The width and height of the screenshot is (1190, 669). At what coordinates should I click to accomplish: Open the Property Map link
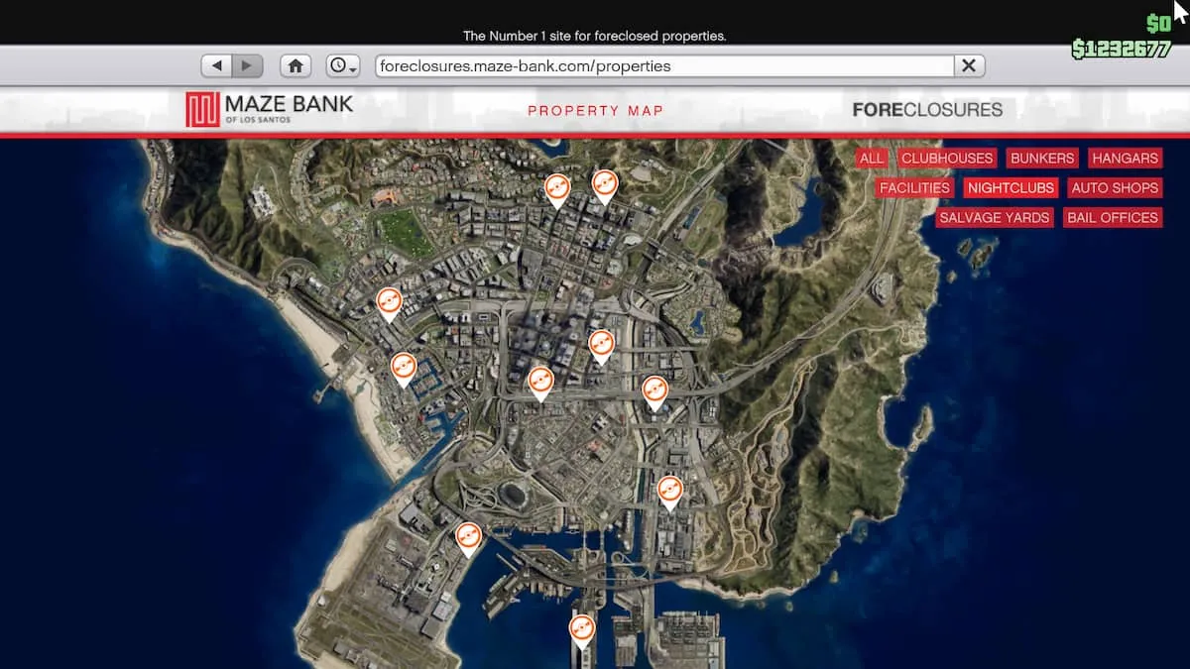pos(595,110)
